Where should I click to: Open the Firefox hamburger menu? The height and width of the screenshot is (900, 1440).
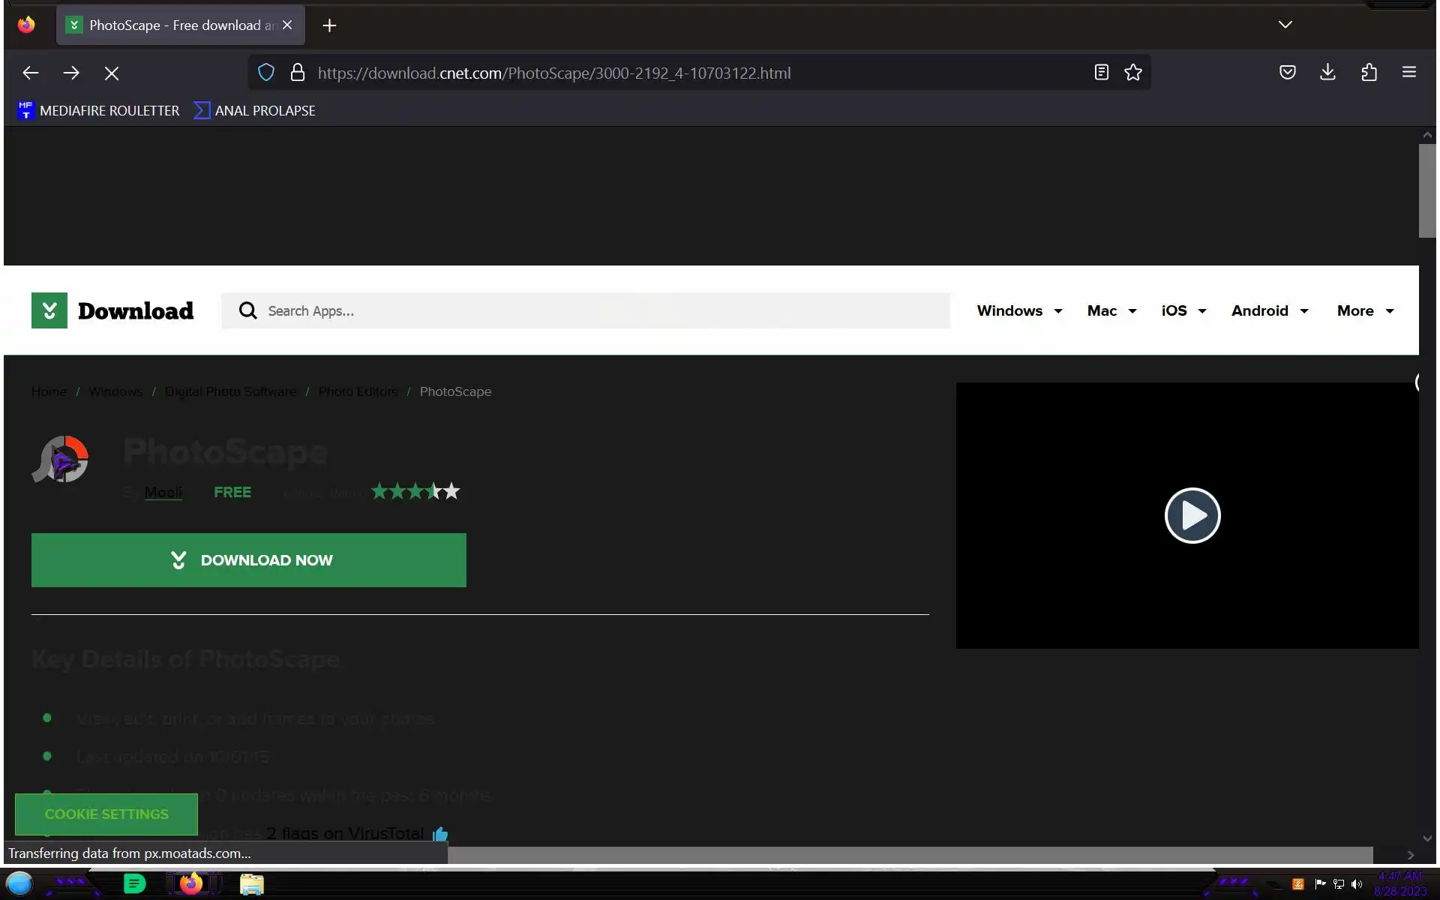click(1408, 73)
